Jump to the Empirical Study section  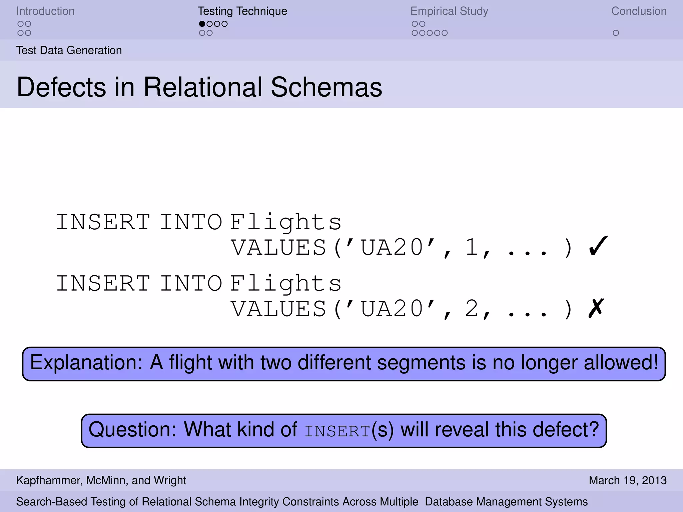pyautogui.click(x=449, y=11)
